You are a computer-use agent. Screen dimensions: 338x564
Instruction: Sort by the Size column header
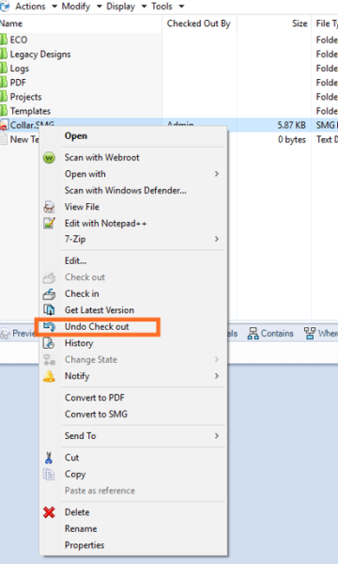pyautogui.click(x=300, y=23)
